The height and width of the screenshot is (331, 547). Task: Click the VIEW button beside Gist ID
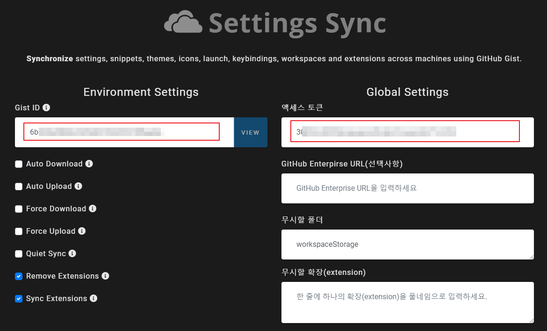(x=251, y=132)
